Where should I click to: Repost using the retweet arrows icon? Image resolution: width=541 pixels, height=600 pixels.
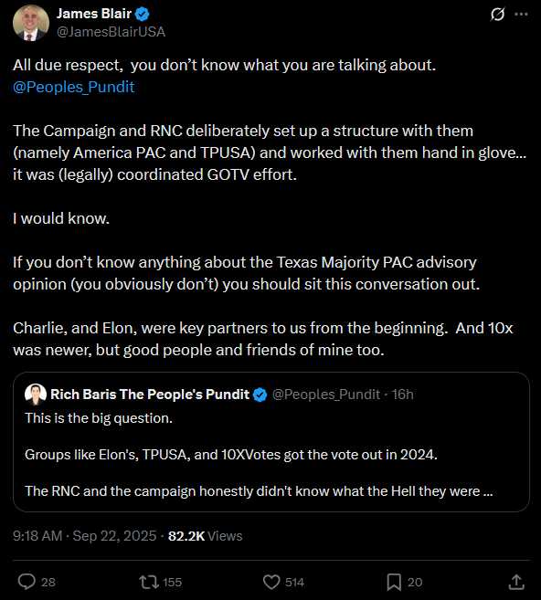click(x=149, y=582)
